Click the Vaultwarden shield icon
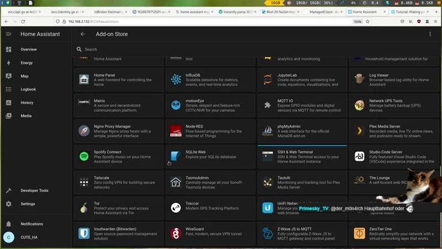This screenshot has height=249, width=442. click(x=84, y=233)
